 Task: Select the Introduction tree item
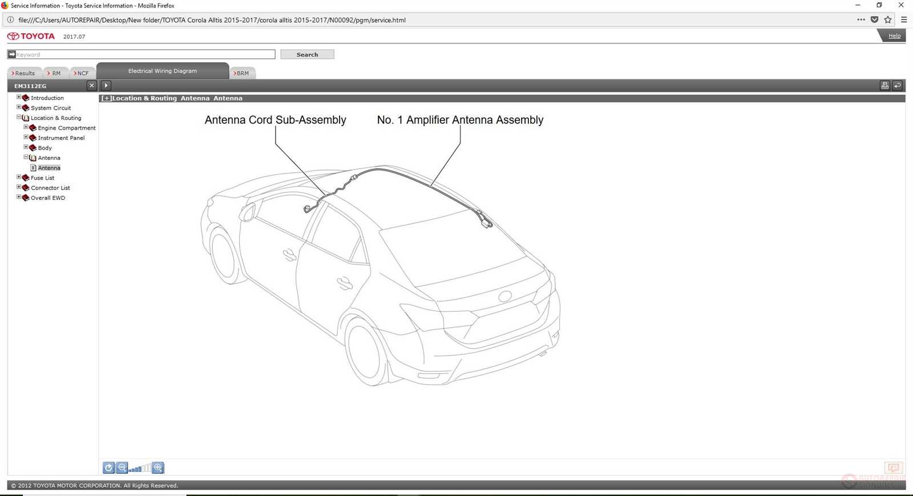point(47,98)
